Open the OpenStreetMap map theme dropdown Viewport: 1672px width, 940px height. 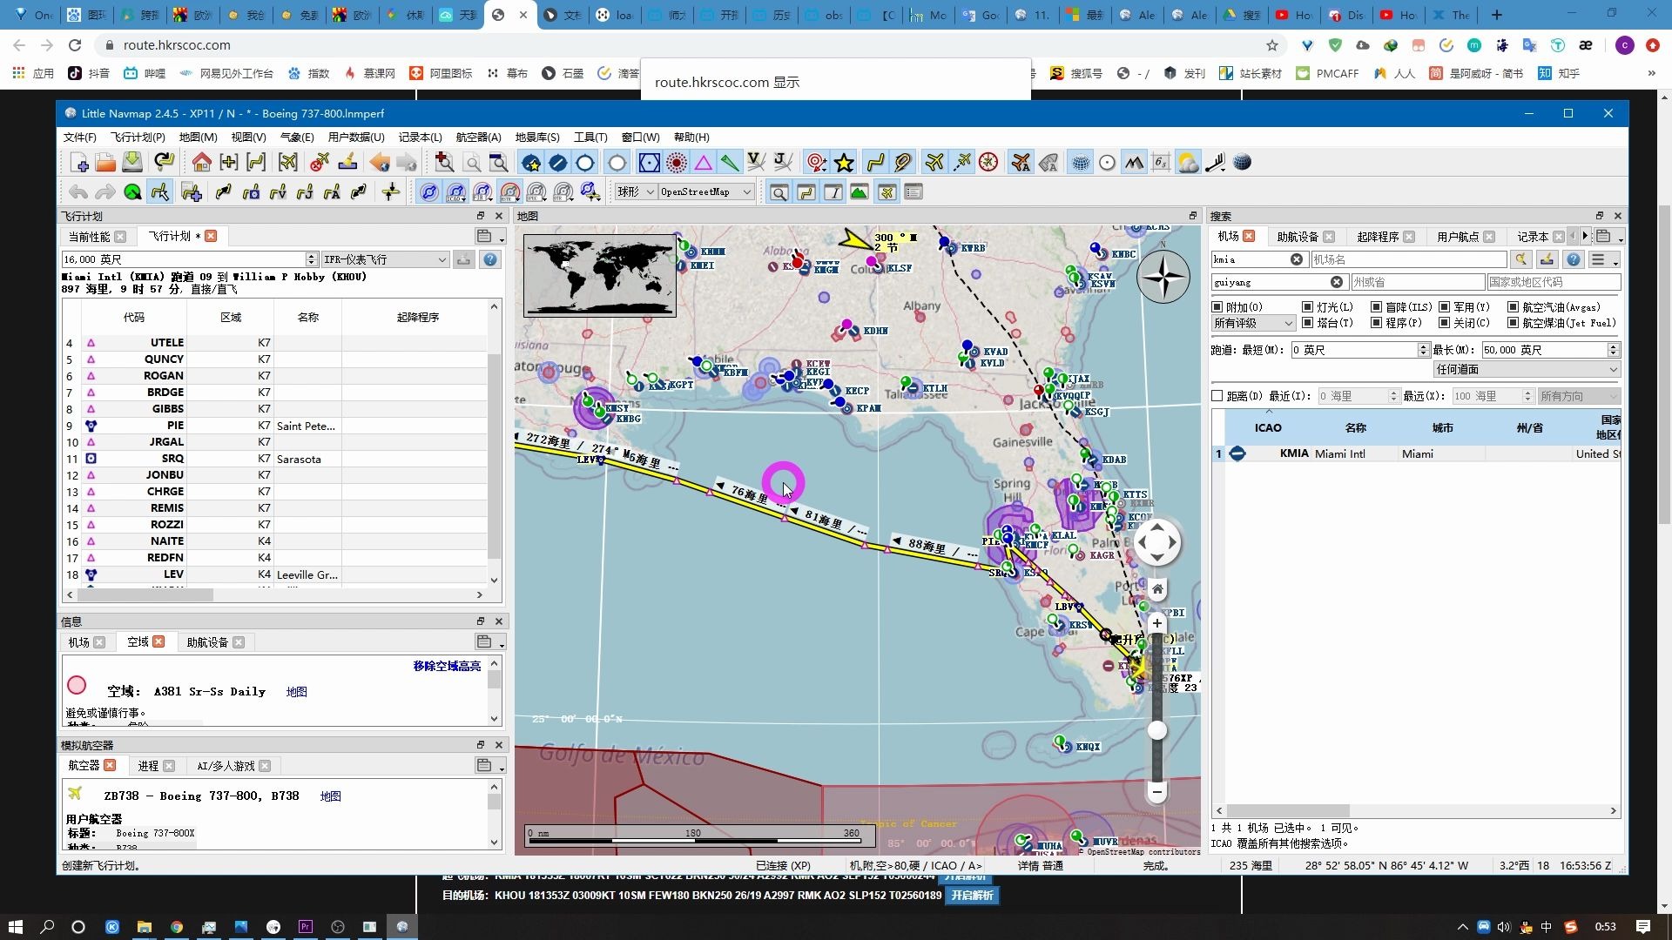click(x=706, y=192)
